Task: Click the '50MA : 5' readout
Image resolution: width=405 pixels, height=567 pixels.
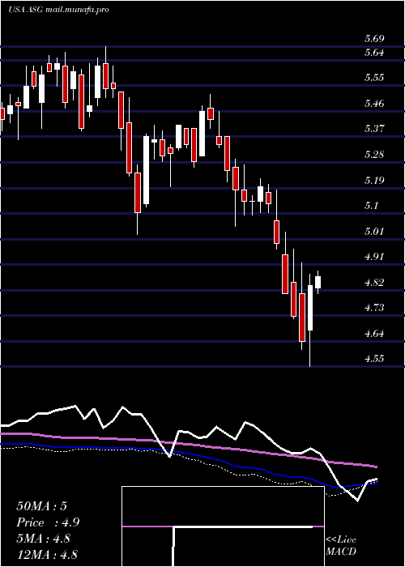Action: (x=41, y=506)
